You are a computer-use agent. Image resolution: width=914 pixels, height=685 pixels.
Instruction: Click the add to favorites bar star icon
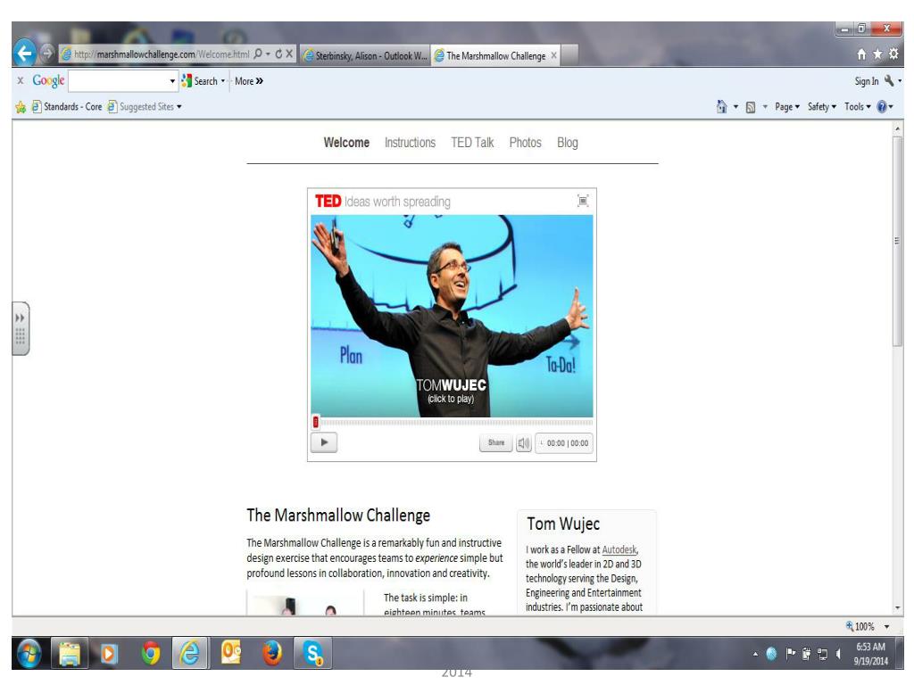coord(21,107)
